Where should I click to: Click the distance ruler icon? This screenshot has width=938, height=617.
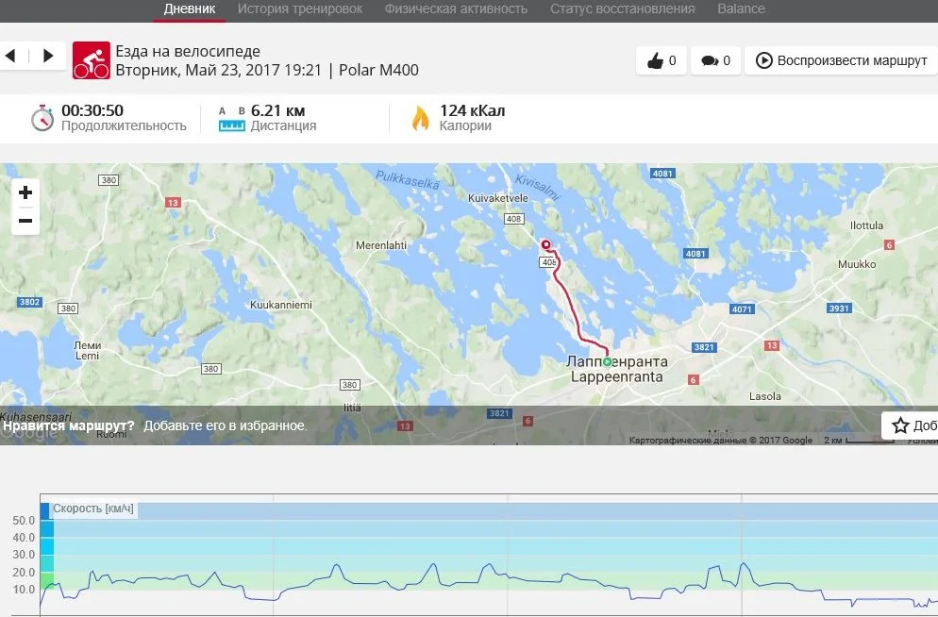coord(232,119)
